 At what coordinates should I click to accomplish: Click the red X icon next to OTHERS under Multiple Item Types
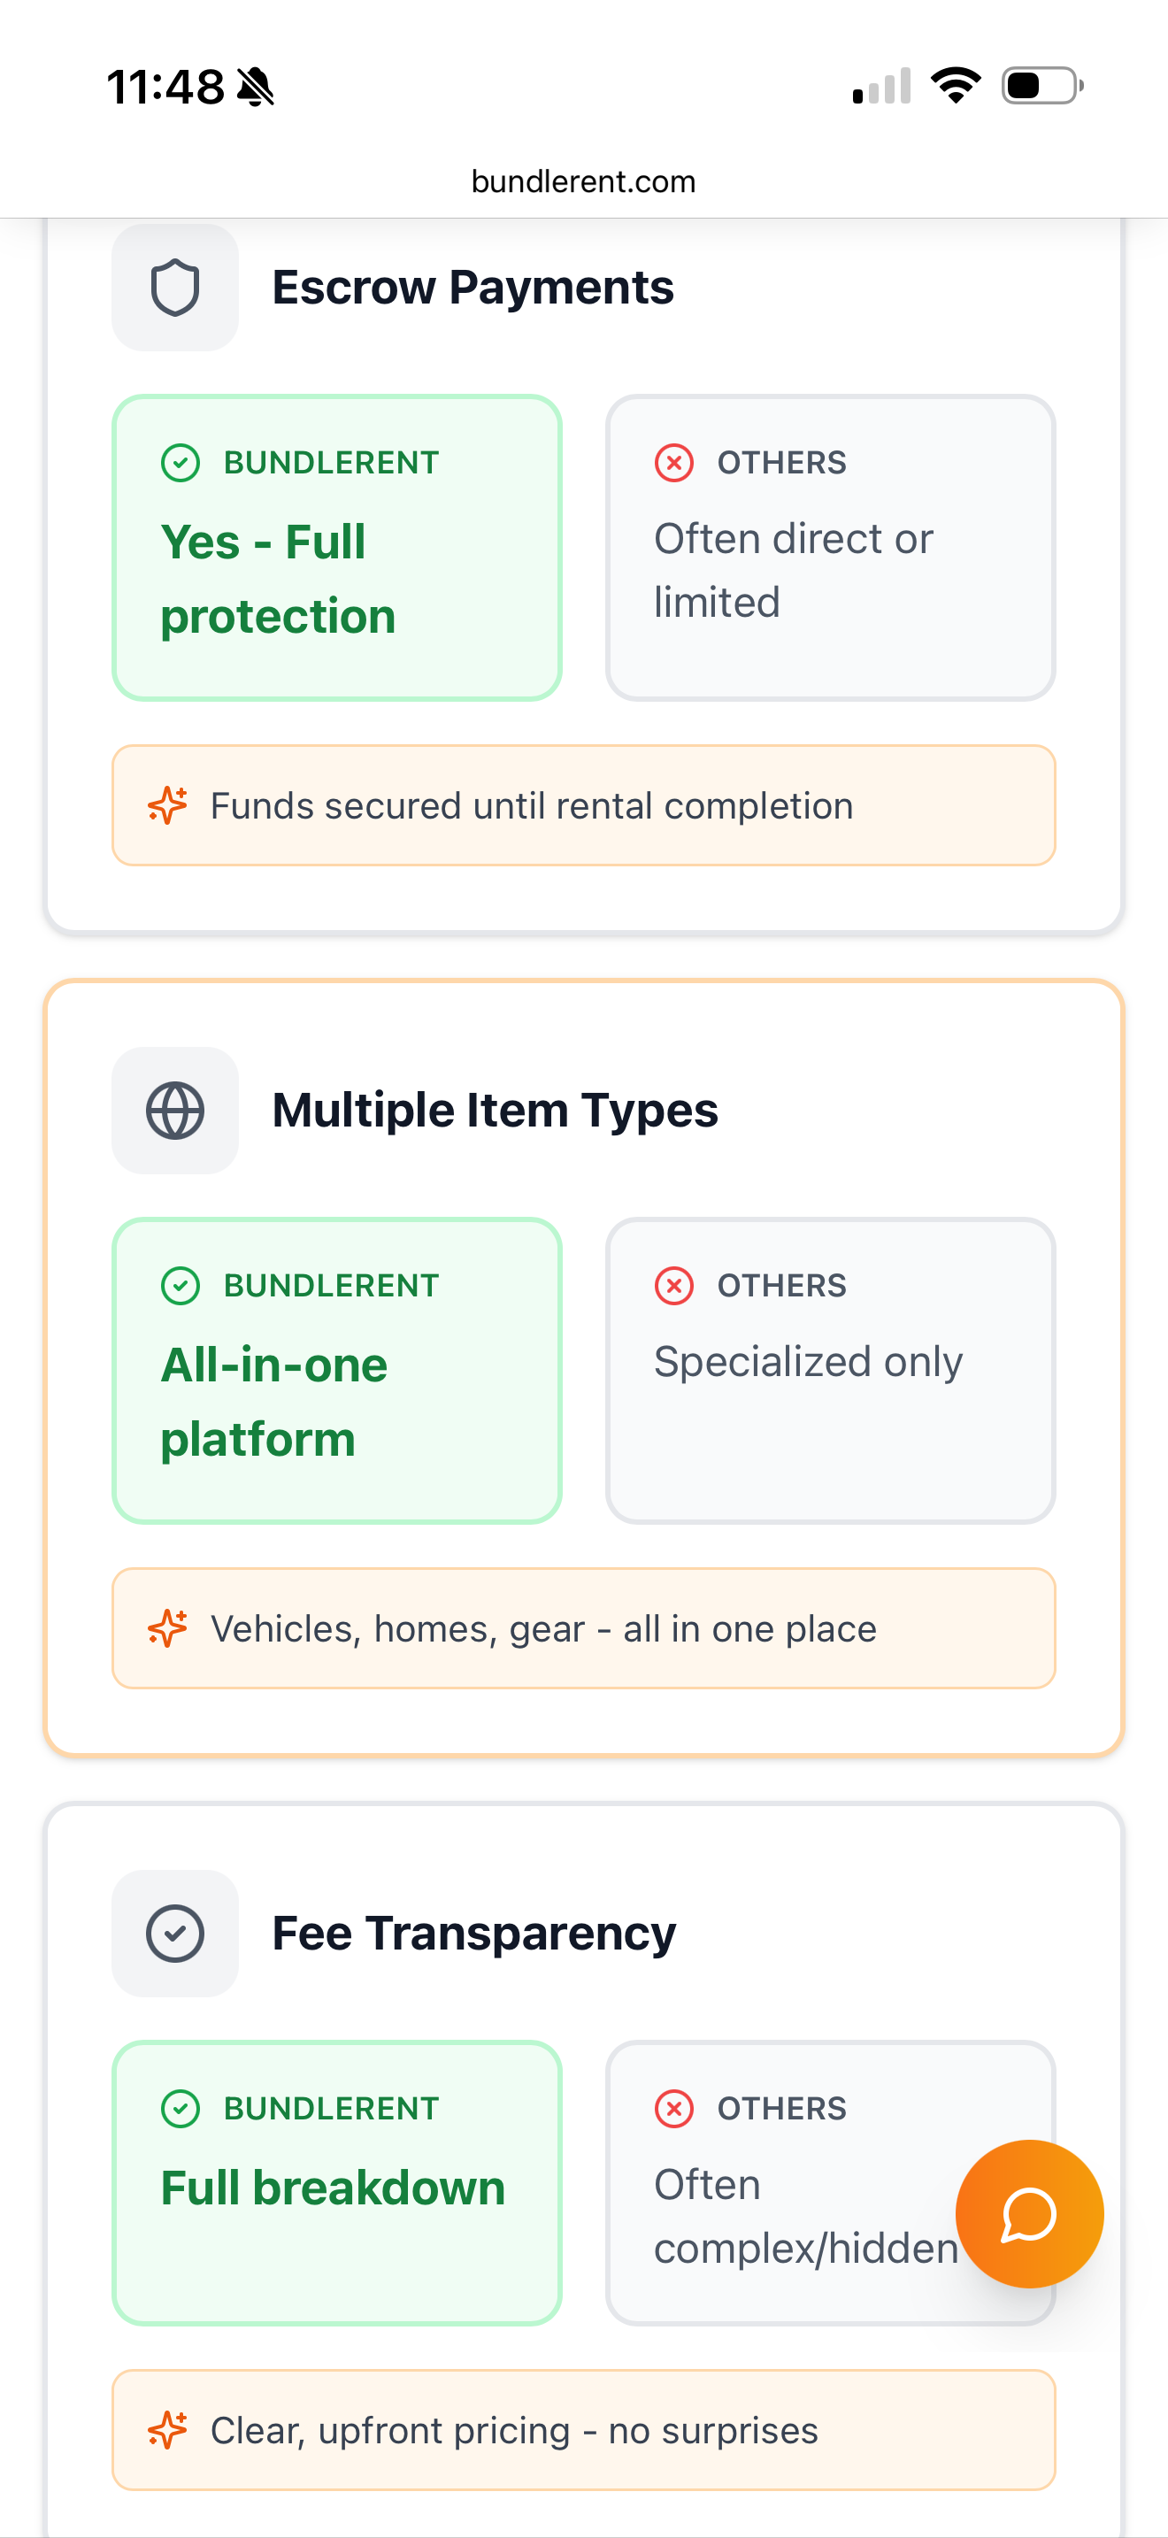tap(673, 1285)
